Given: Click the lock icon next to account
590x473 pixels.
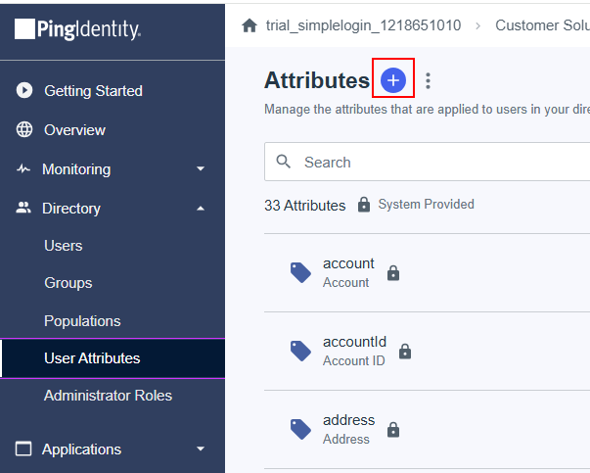Looking at the screenshot, I should pyautogui.click(x=393, y=273).
